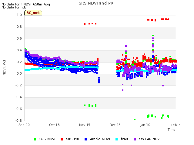Image resolution: width=194 pixels, height=145 pixels.
Task: Click the Jan 10 x-axis tick label
Action: coord(145,125)
